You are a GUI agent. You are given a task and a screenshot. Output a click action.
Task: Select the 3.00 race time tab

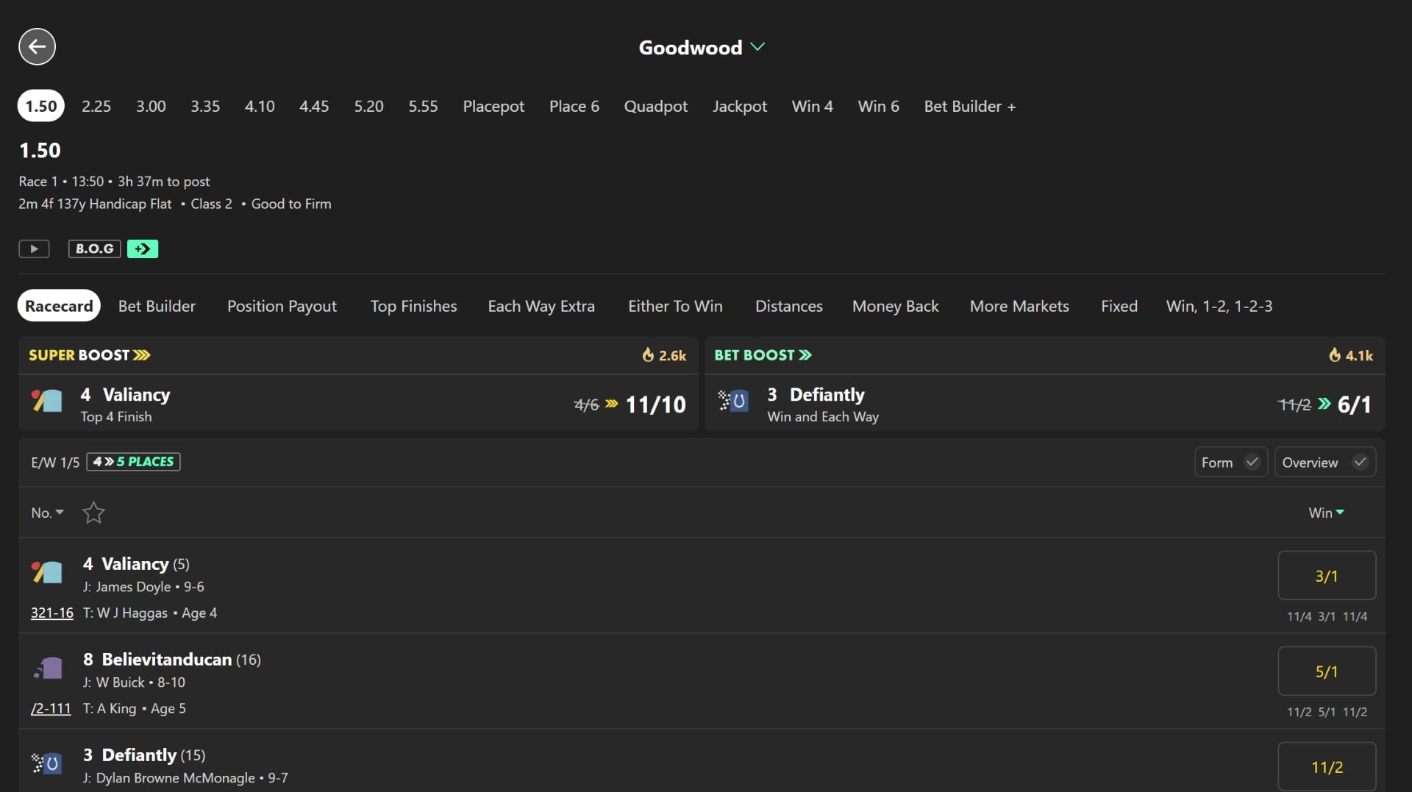[151, 107]
